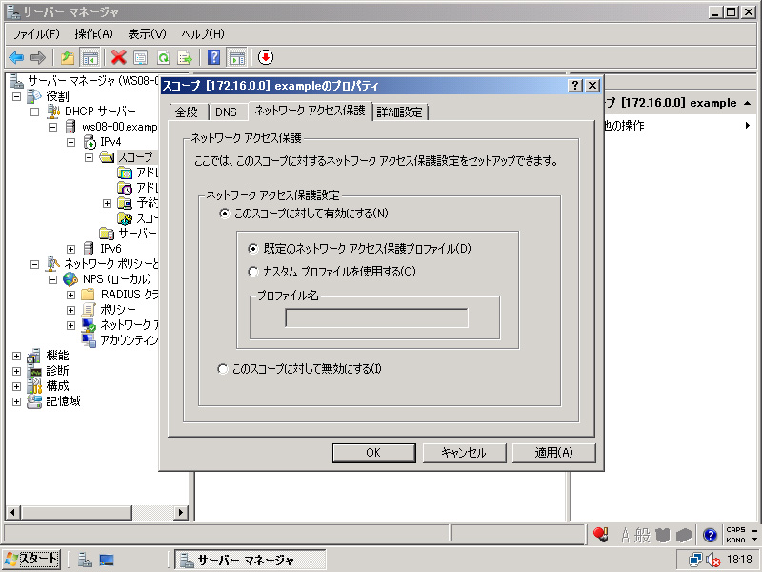This screenshot has height=572, width=762.
Task: Expand the IPv6 tree node
Action: click(71, 249)
